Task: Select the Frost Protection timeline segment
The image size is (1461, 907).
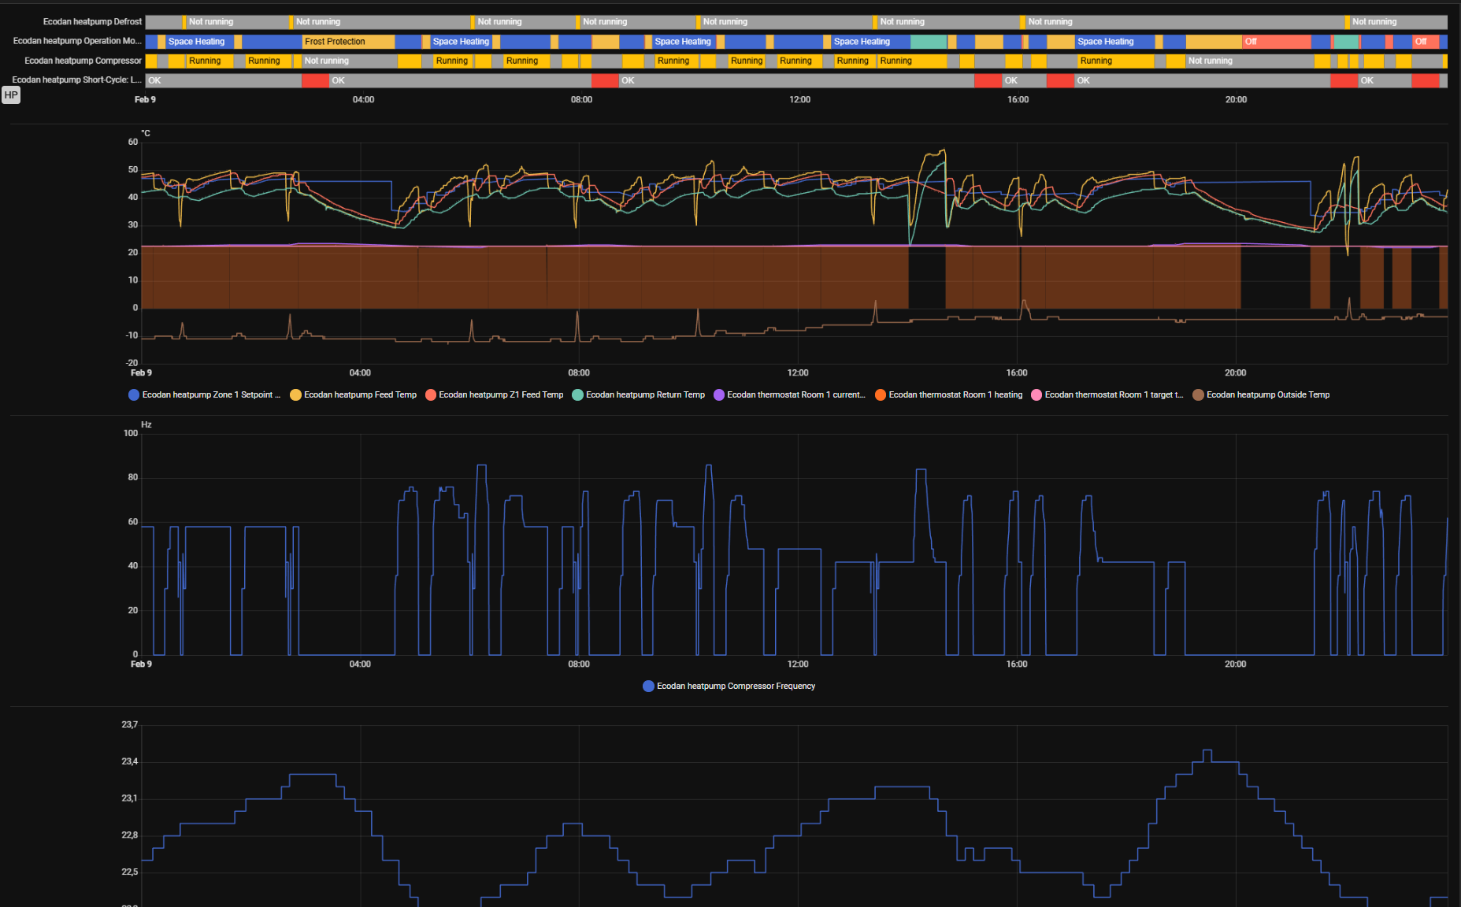Action: click(x=348, y=42)
